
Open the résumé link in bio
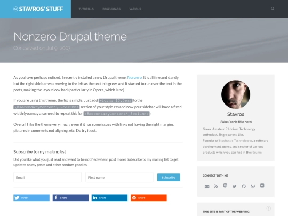(257, 152)
